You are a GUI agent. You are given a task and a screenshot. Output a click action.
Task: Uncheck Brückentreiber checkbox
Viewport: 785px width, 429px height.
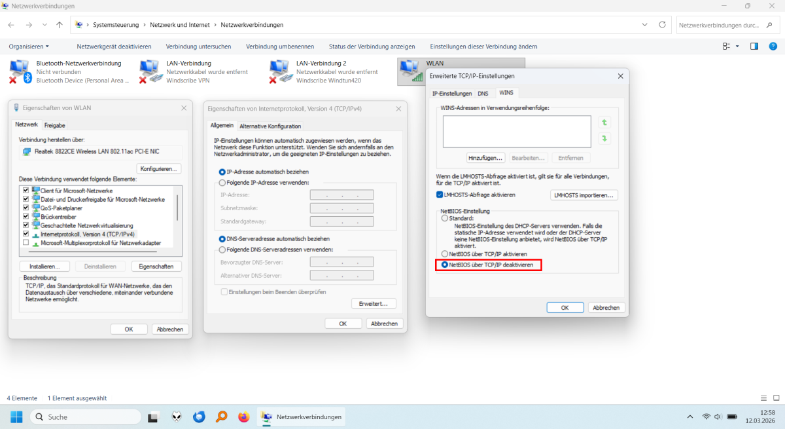coord(26,215)
